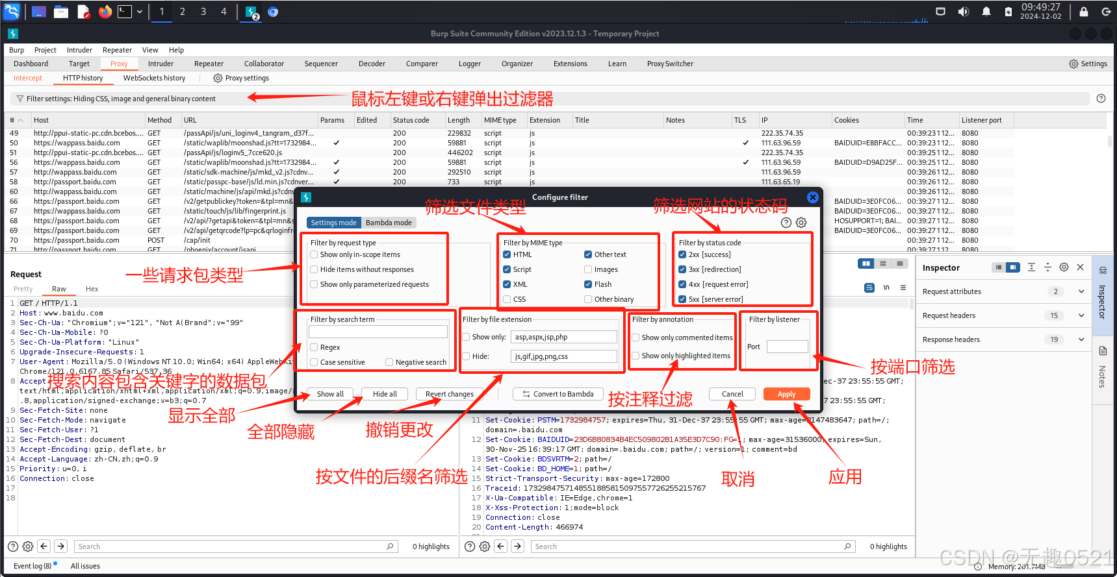Uncheck the 4xx request error filter
1117x577 pixels.
tap(682, 284)
